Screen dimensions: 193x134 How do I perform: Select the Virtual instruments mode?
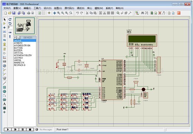coord(4,78)
